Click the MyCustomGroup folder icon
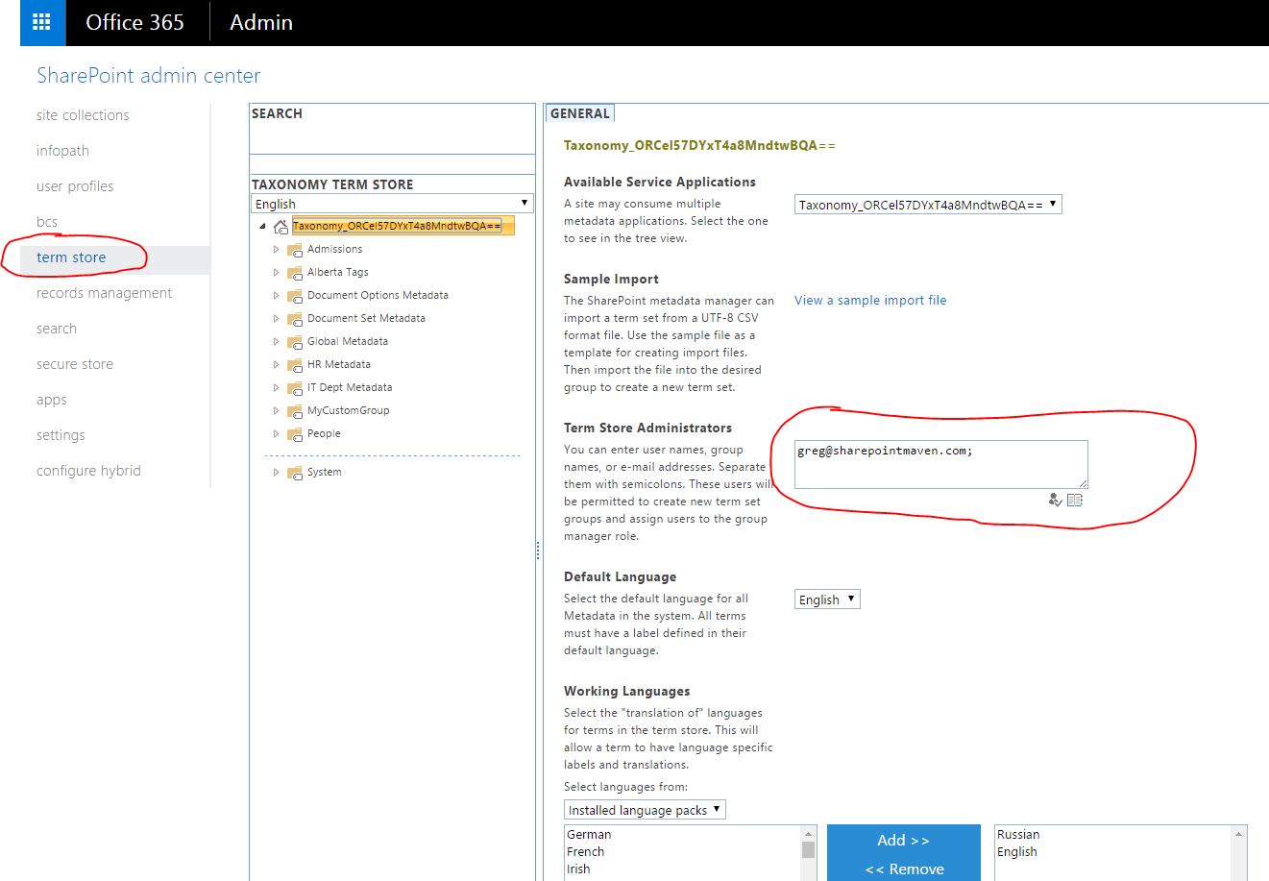Viewport: 1269px width, 881px height. click(294, 410)
